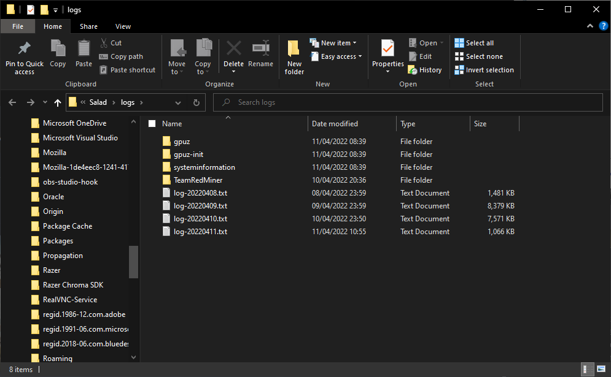Go back to previous folder
611x377 pixels.
point(12,102)
